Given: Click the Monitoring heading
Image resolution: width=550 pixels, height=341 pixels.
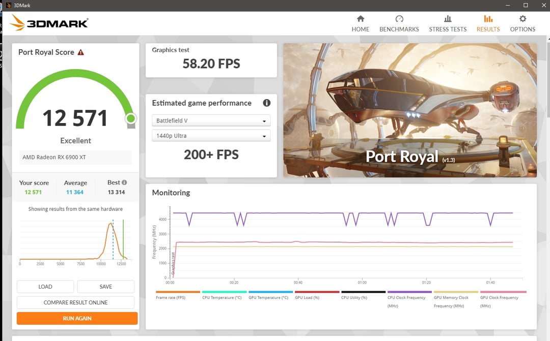Looking at the screenshot, I should click(x=171, y=193).
